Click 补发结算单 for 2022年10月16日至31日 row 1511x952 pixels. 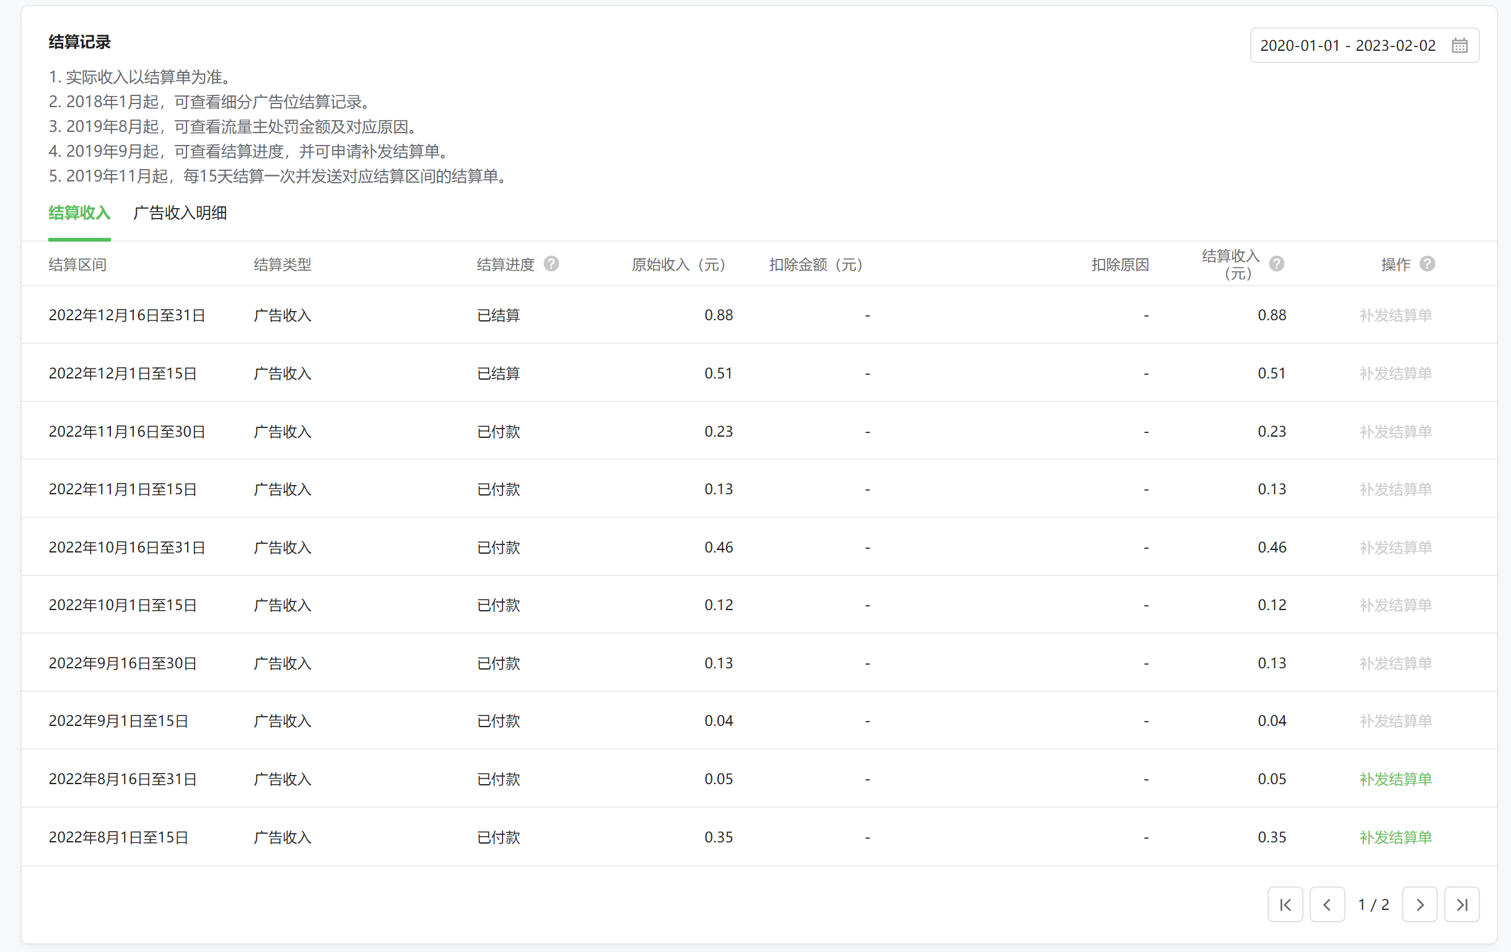pyautogui.click(x=1395, y=547)
